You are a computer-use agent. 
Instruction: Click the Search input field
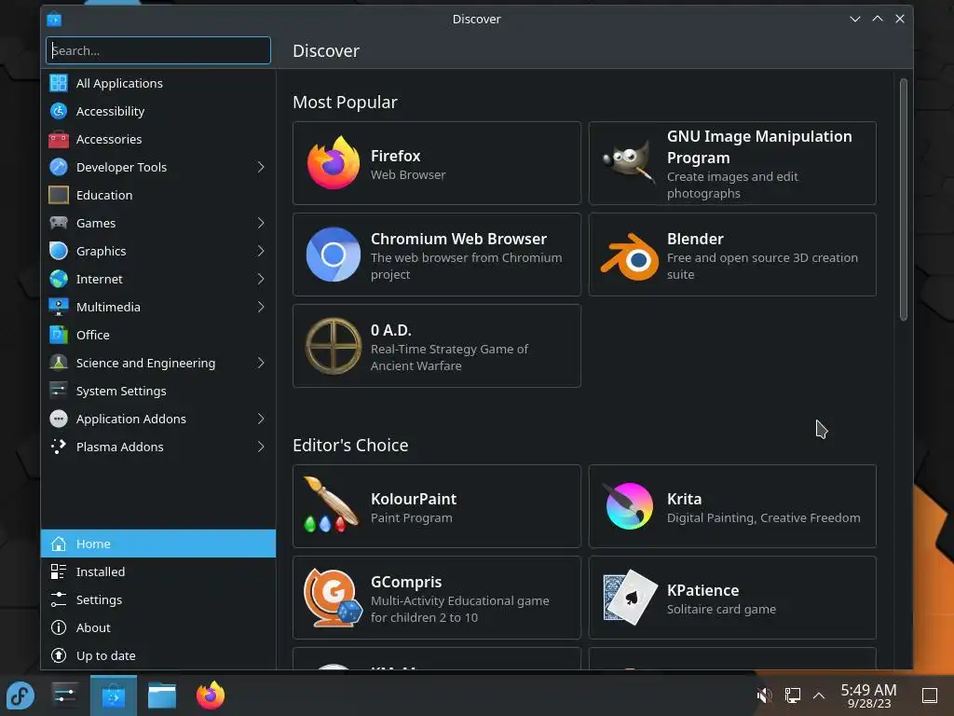158,50
